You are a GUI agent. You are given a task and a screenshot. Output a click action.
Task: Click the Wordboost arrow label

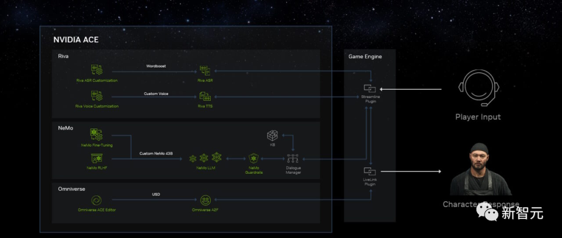coord(156,66)
